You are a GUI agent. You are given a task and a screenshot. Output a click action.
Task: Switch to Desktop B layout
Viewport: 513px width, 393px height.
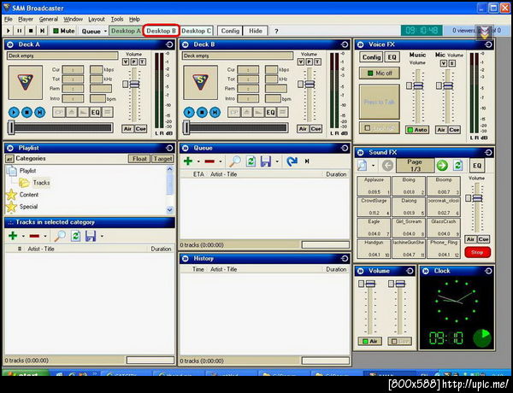tap(161, 31)
